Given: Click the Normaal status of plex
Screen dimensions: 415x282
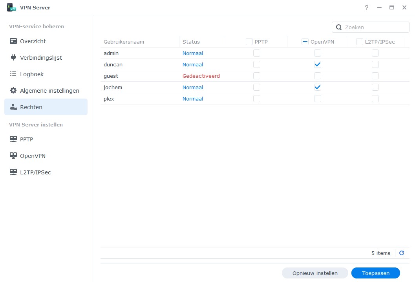Looking at the screenshot, I should (x=193, y=99).
